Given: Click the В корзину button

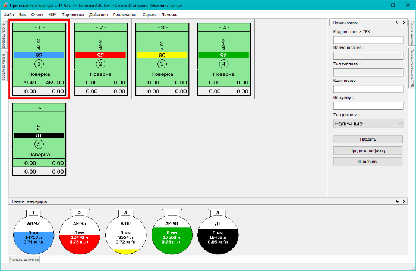Looking at the screenshot, I should (368, 162).
